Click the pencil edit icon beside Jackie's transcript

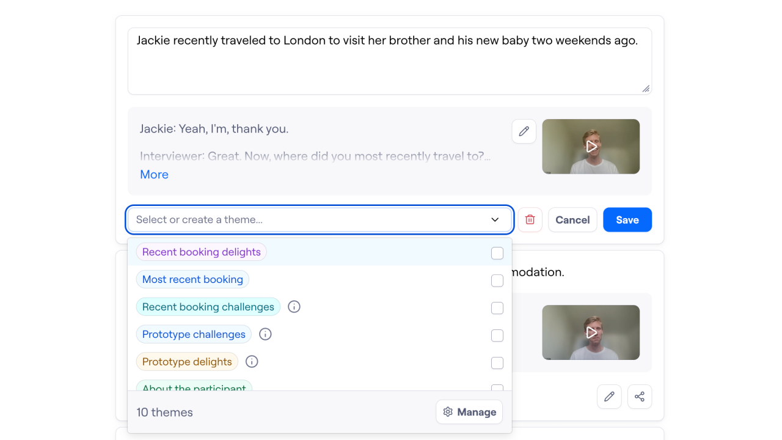[524, 131]
